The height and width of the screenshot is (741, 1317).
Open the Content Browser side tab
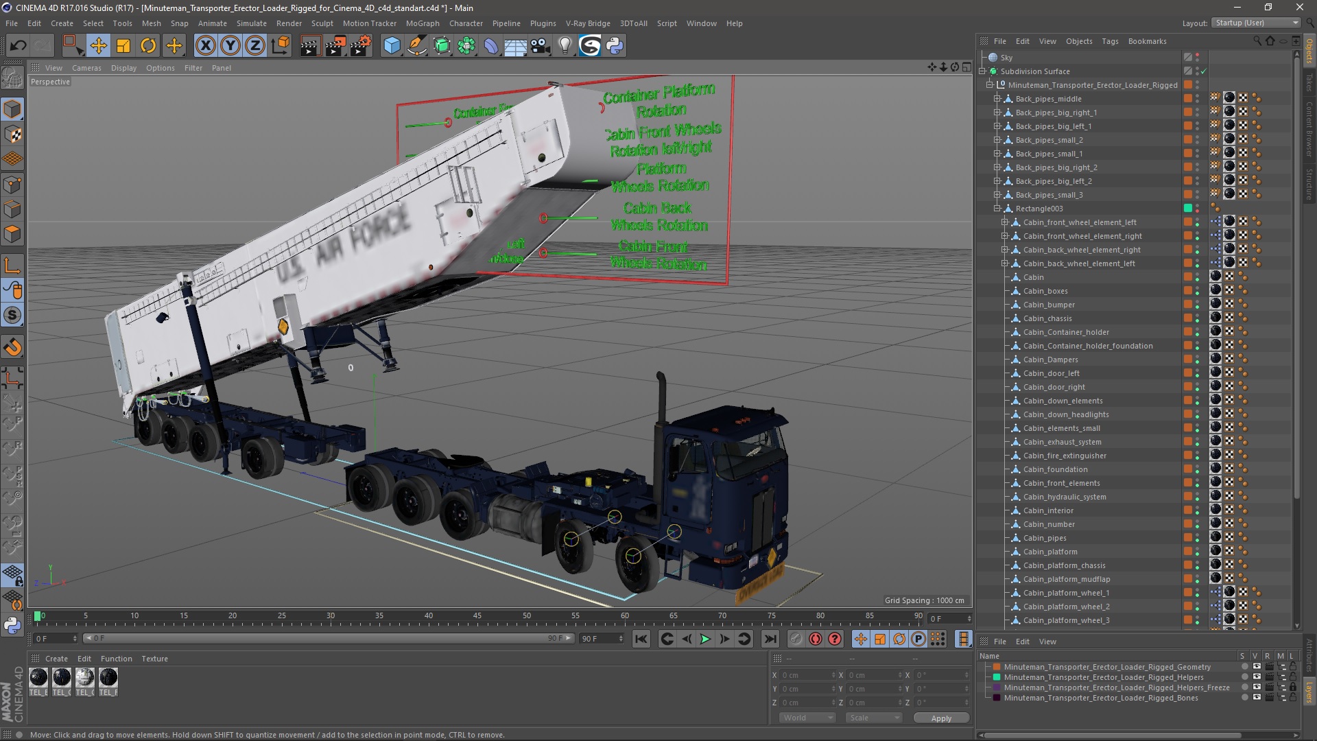(x=1309, y=129)
